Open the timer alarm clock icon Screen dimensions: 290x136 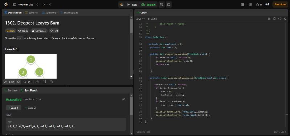[x=162, y=5]
